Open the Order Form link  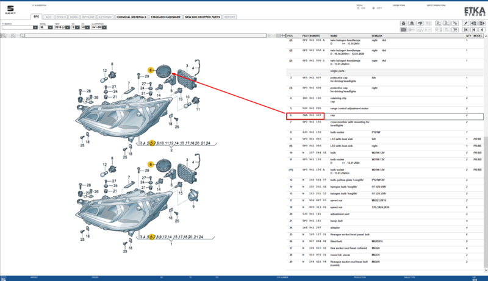click(x=399, y=5)
